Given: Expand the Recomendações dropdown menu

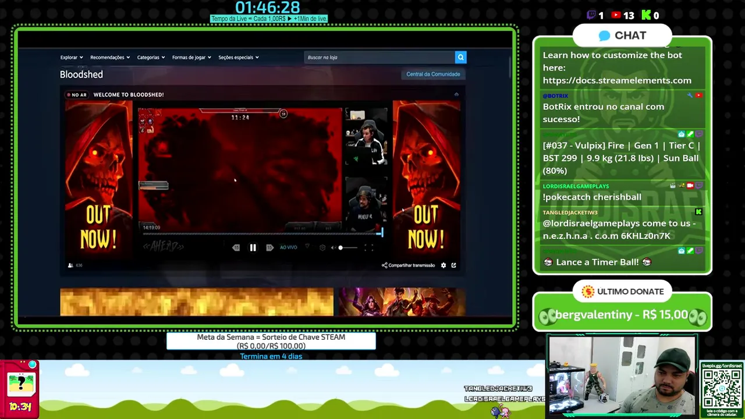Looking at the screenshot, I should (110, 57).
